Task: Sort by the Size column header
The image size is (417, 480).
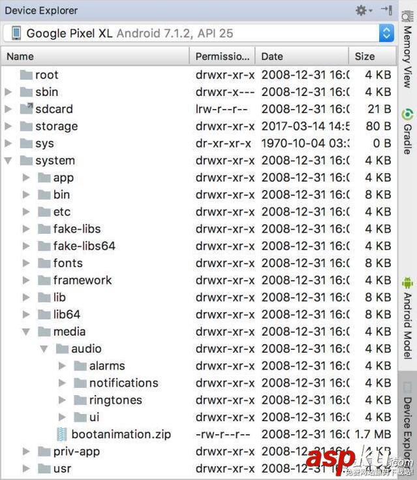Action: click(373, 56)
